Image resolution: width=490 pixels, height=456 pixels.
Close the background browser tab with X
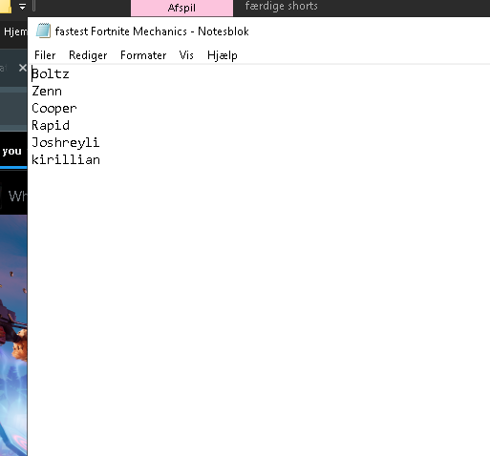[22, 68]
